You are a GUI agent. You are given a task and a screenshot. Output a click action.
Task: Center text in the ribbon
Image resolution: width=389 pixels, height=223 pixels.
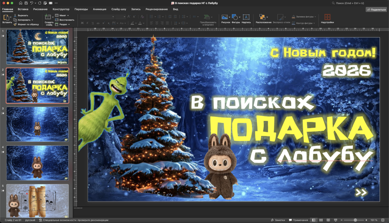point(157,23)
